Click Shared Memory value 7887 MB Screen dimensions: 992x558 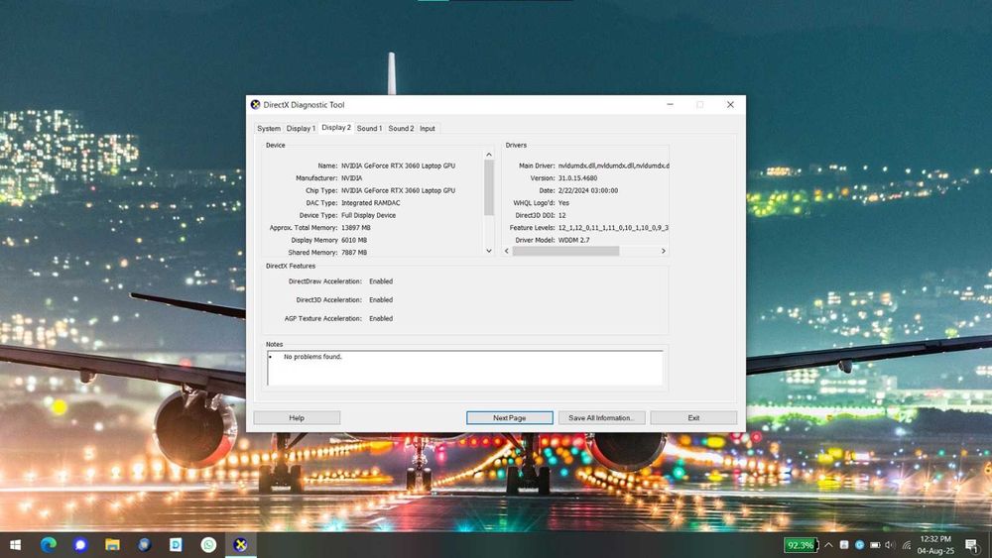tap(354, 252)
